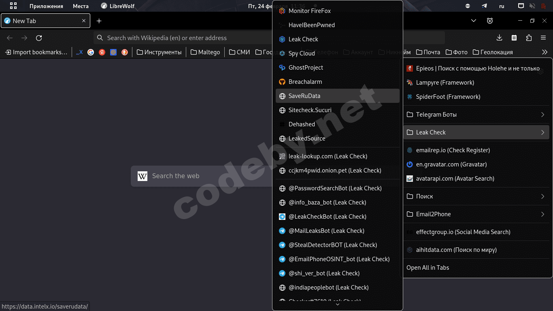Viewport: 553px width, 311px height.
Task: Expand the Telegram Боты submenu
Action: click(x=476, y=115)
